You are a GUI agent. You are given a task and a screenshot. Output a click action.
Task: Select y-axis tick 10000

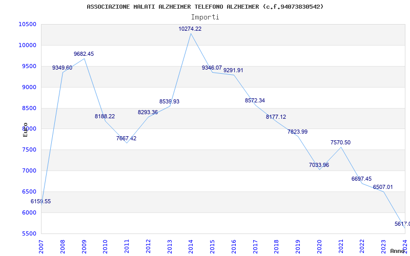click(x=28, y=45)
